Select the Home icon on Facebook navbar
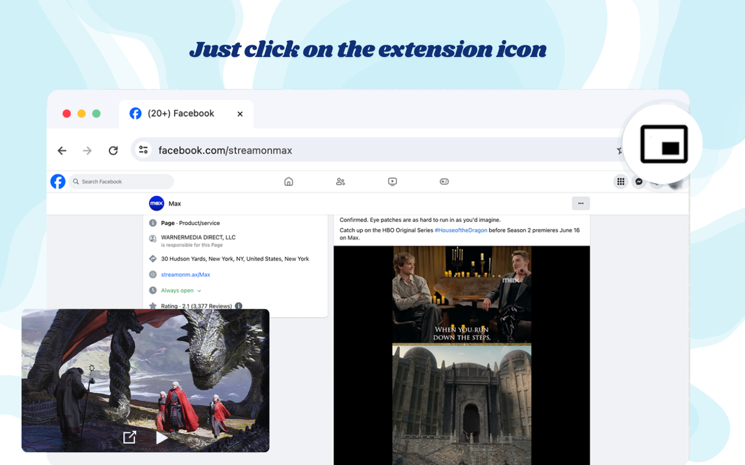This screenshot has width=745, height=465. click(289, 181)
